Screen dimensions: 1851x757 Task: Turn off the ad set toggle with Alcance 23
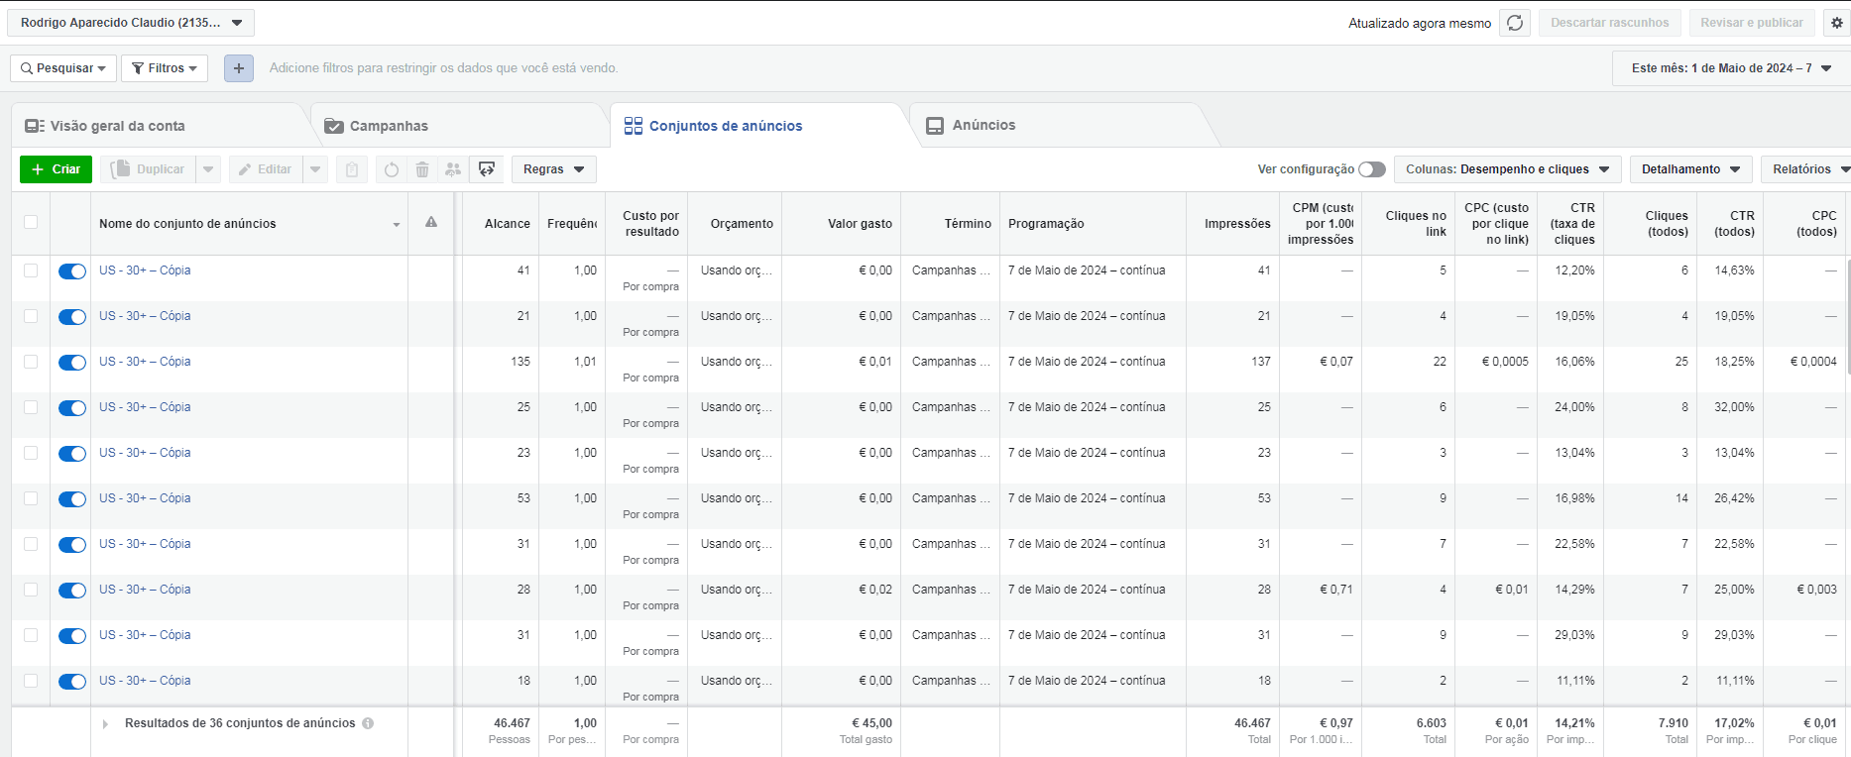72,454
